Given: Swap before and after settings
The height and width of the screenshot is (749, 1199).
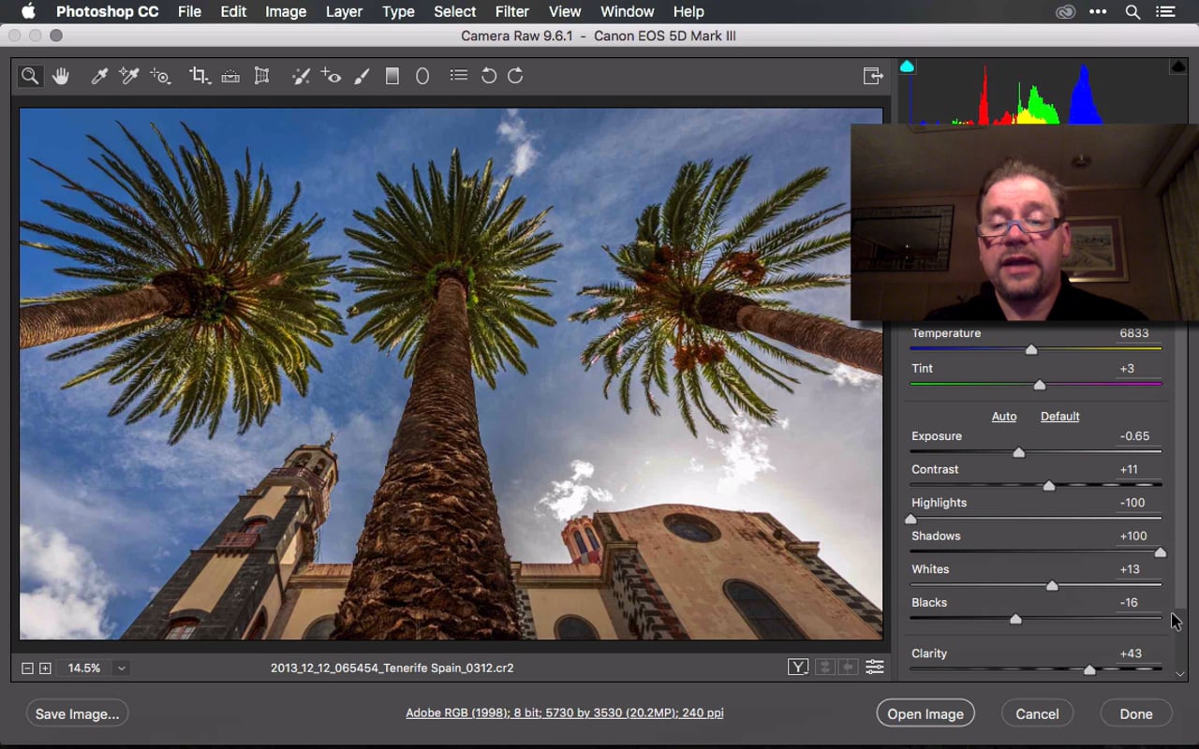Looking at the screenshot, I should [x=824, y=668].
